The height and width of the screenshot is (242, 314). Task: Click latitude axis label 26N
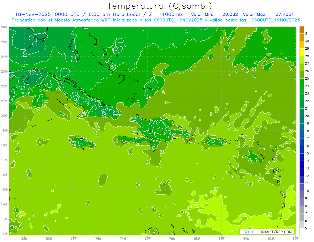[x=4, y=27]
